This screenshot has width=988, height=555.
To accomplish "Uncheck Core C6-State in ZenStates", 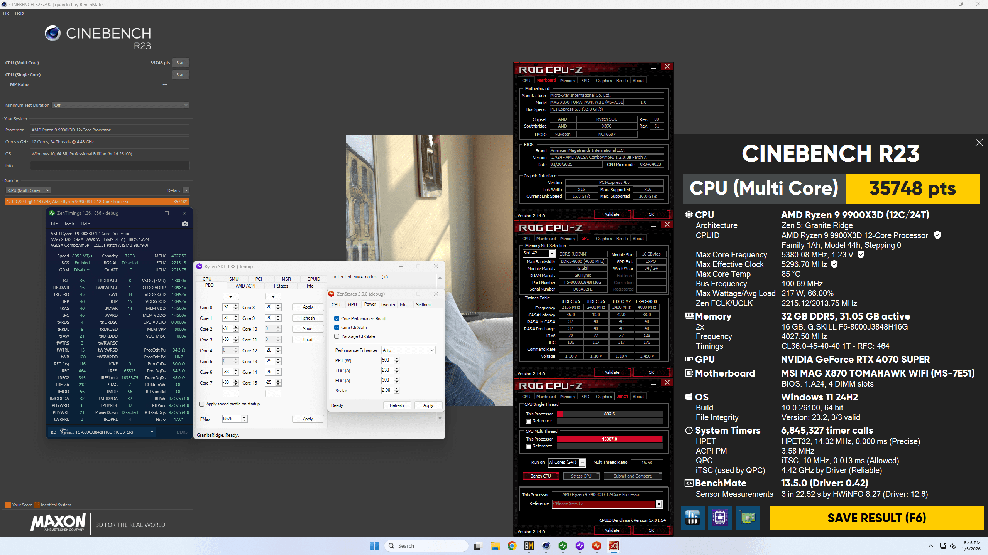I will click(337, 327).
